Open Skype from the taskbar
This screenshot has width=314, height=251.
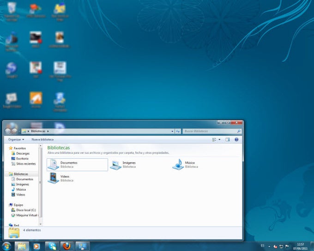(52, 246)
